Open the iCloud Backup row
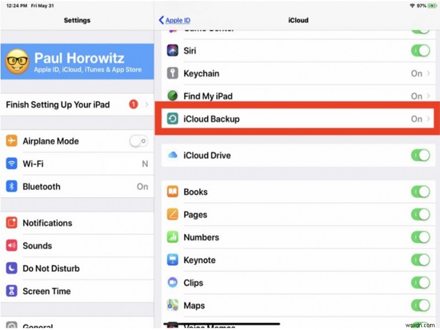 coord(298,119)
